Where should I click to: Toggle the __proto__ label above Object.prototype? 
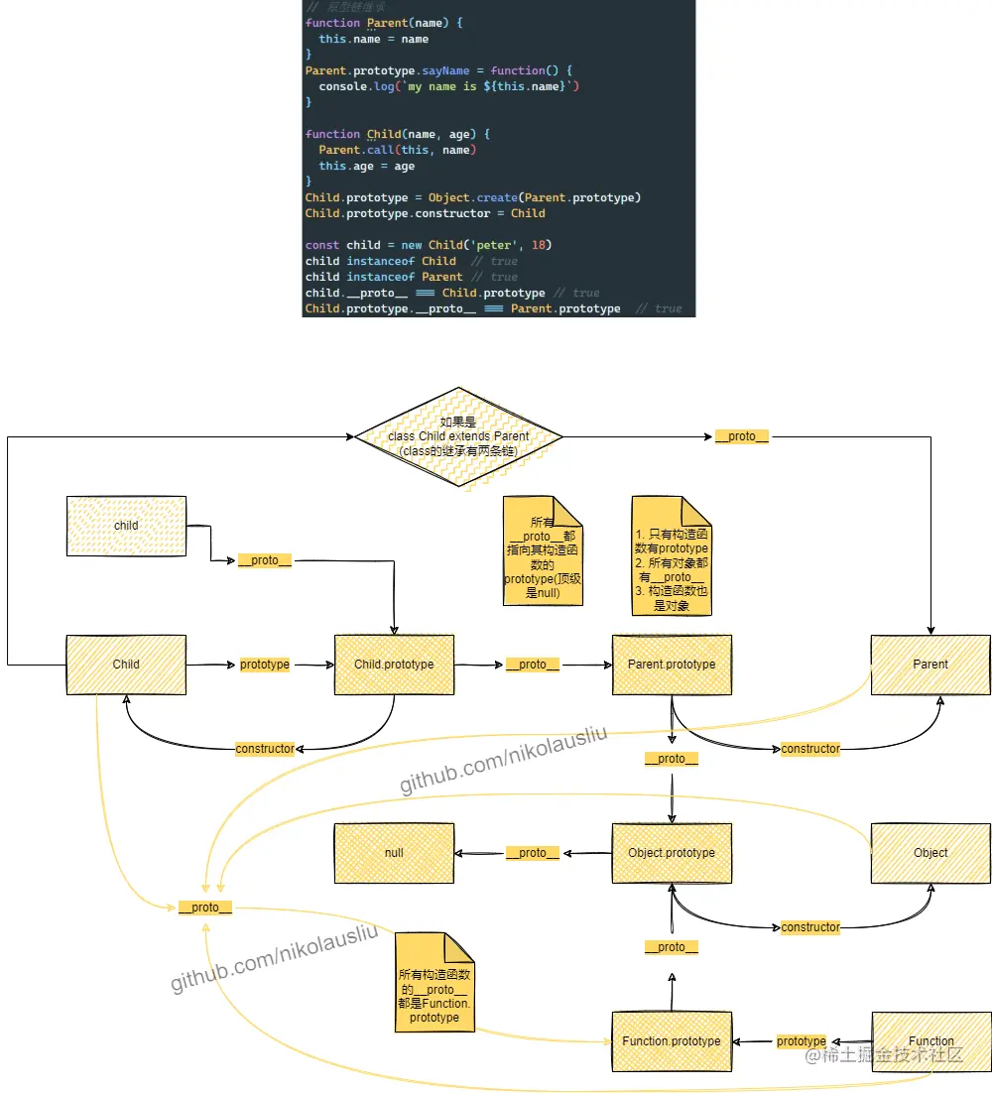(x=671, y=758)
